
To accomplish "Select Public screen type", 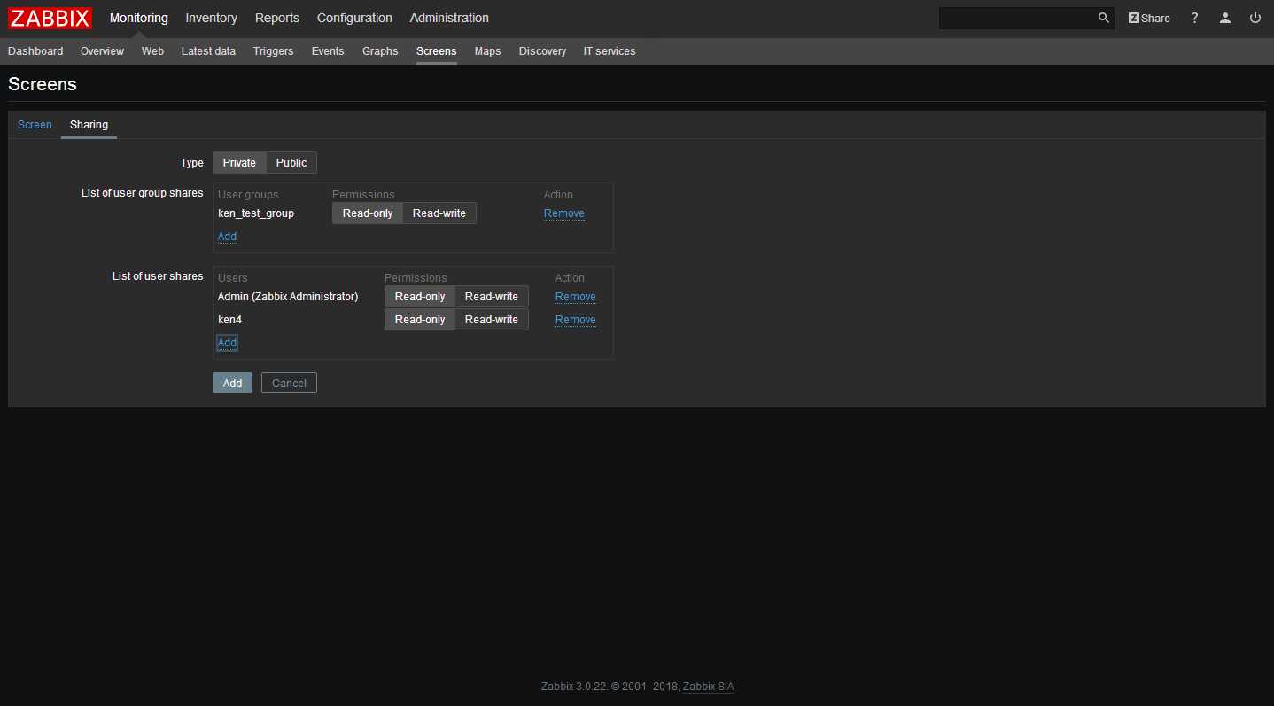I will [x=291, y=163].
